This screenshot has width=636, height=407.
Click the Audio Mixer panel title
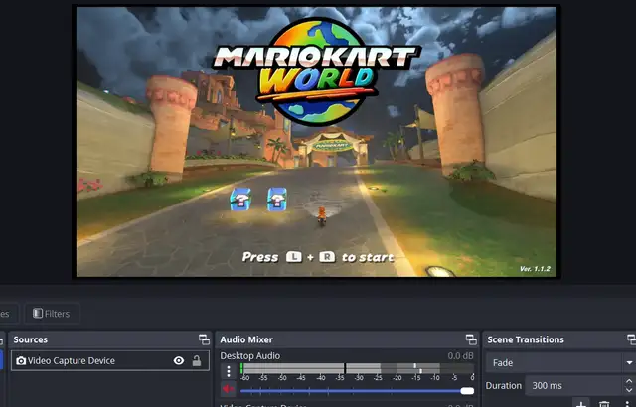tap(246, 339)
